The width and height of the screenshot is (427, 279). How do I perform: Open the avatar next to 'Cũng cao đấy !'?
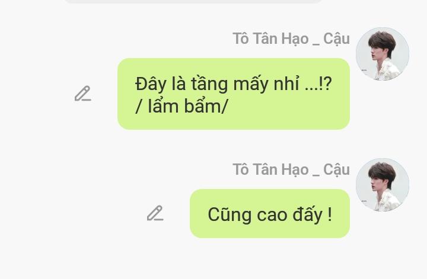(x=383, y=185)
